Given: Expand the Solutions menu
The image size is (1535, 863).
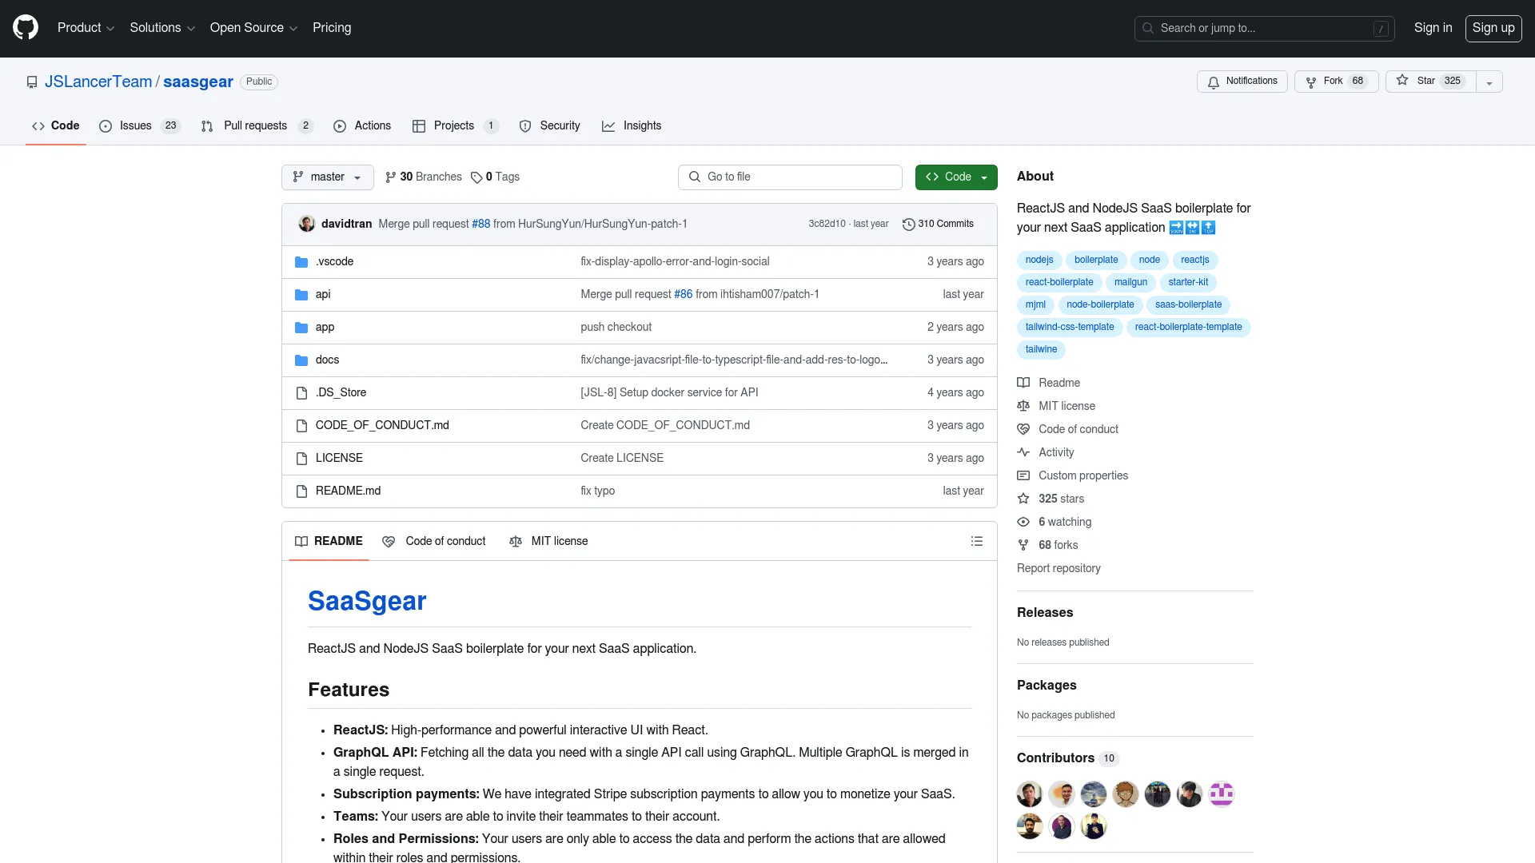Looking at the screenshot, I should (162, 28).
